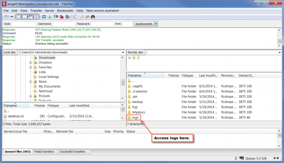Sort local list by Filesize column
This screenshot has height=163, width=284.
(37, 106)
